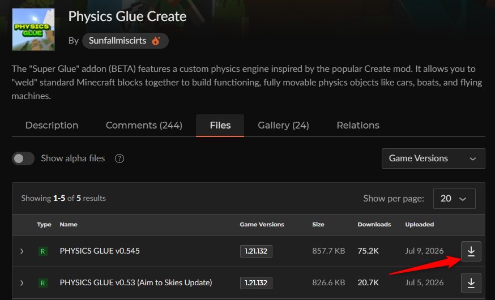
Task: Click the Downloads column header
Action: 374,224
